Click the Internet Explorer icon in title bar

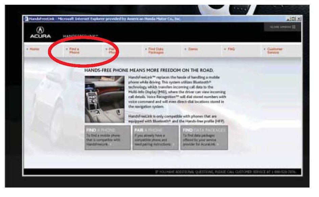click(26, 19)
